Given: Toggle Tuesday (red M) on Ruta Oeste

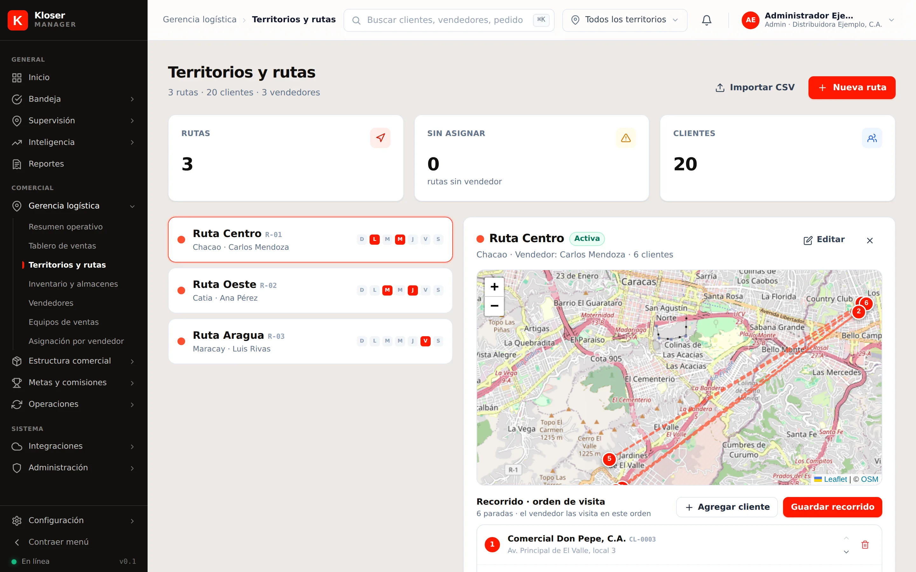Looking at the screenshot, I should pyautogui.click(x=387, y=290).
